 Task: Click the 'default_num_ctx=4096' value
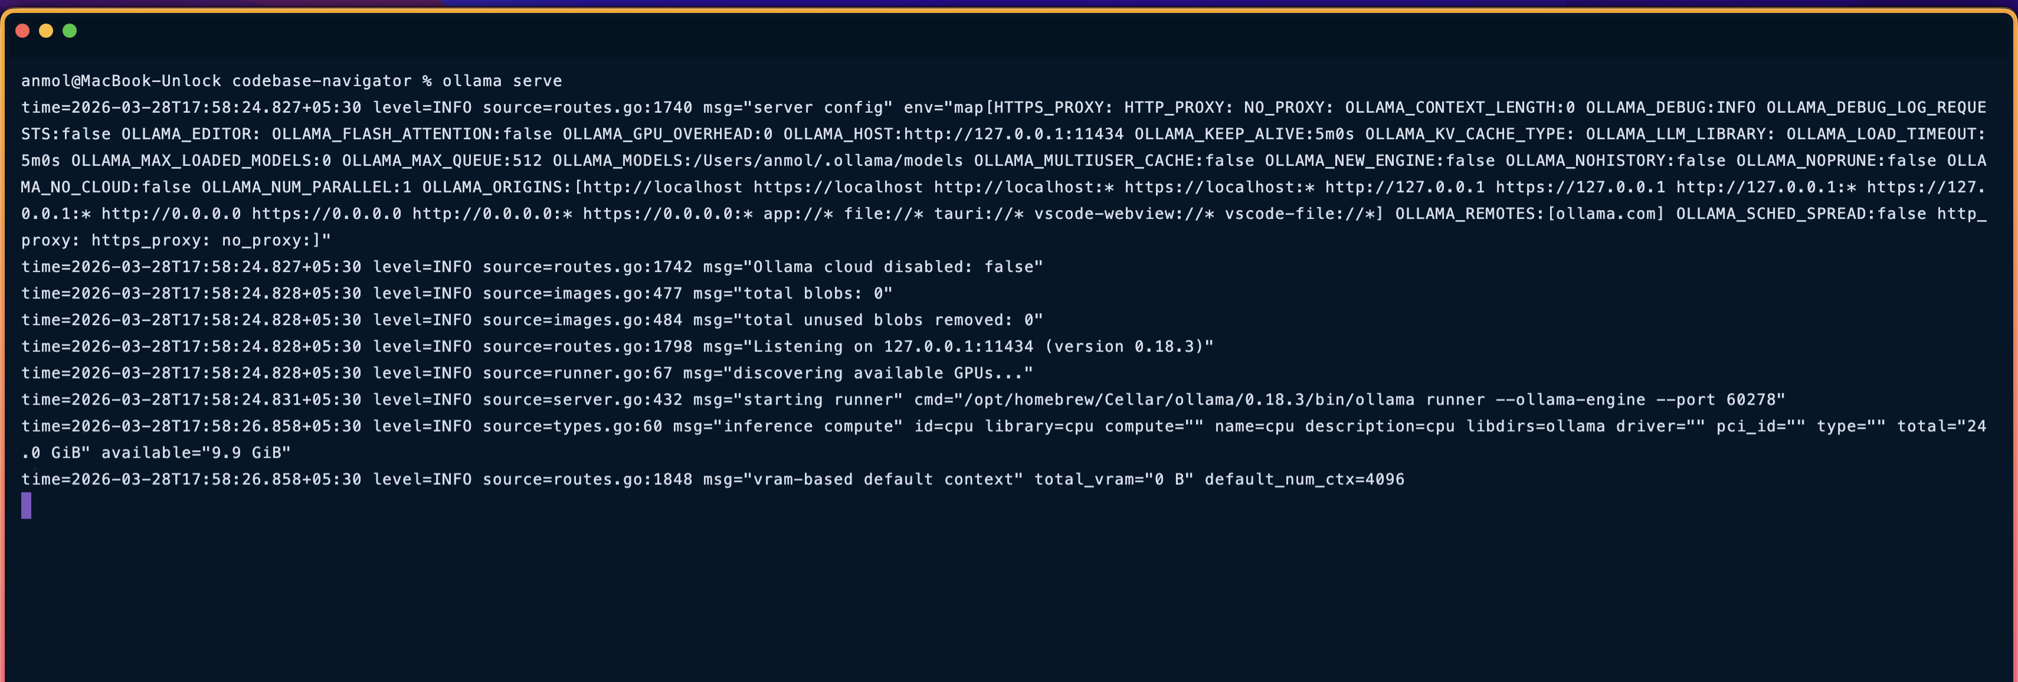(x=1303, y=479)
